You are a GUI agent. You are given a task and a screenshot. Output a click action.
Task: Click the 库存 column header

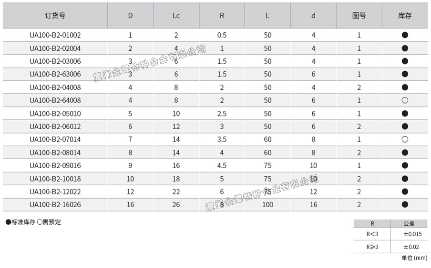coord(405,16)
